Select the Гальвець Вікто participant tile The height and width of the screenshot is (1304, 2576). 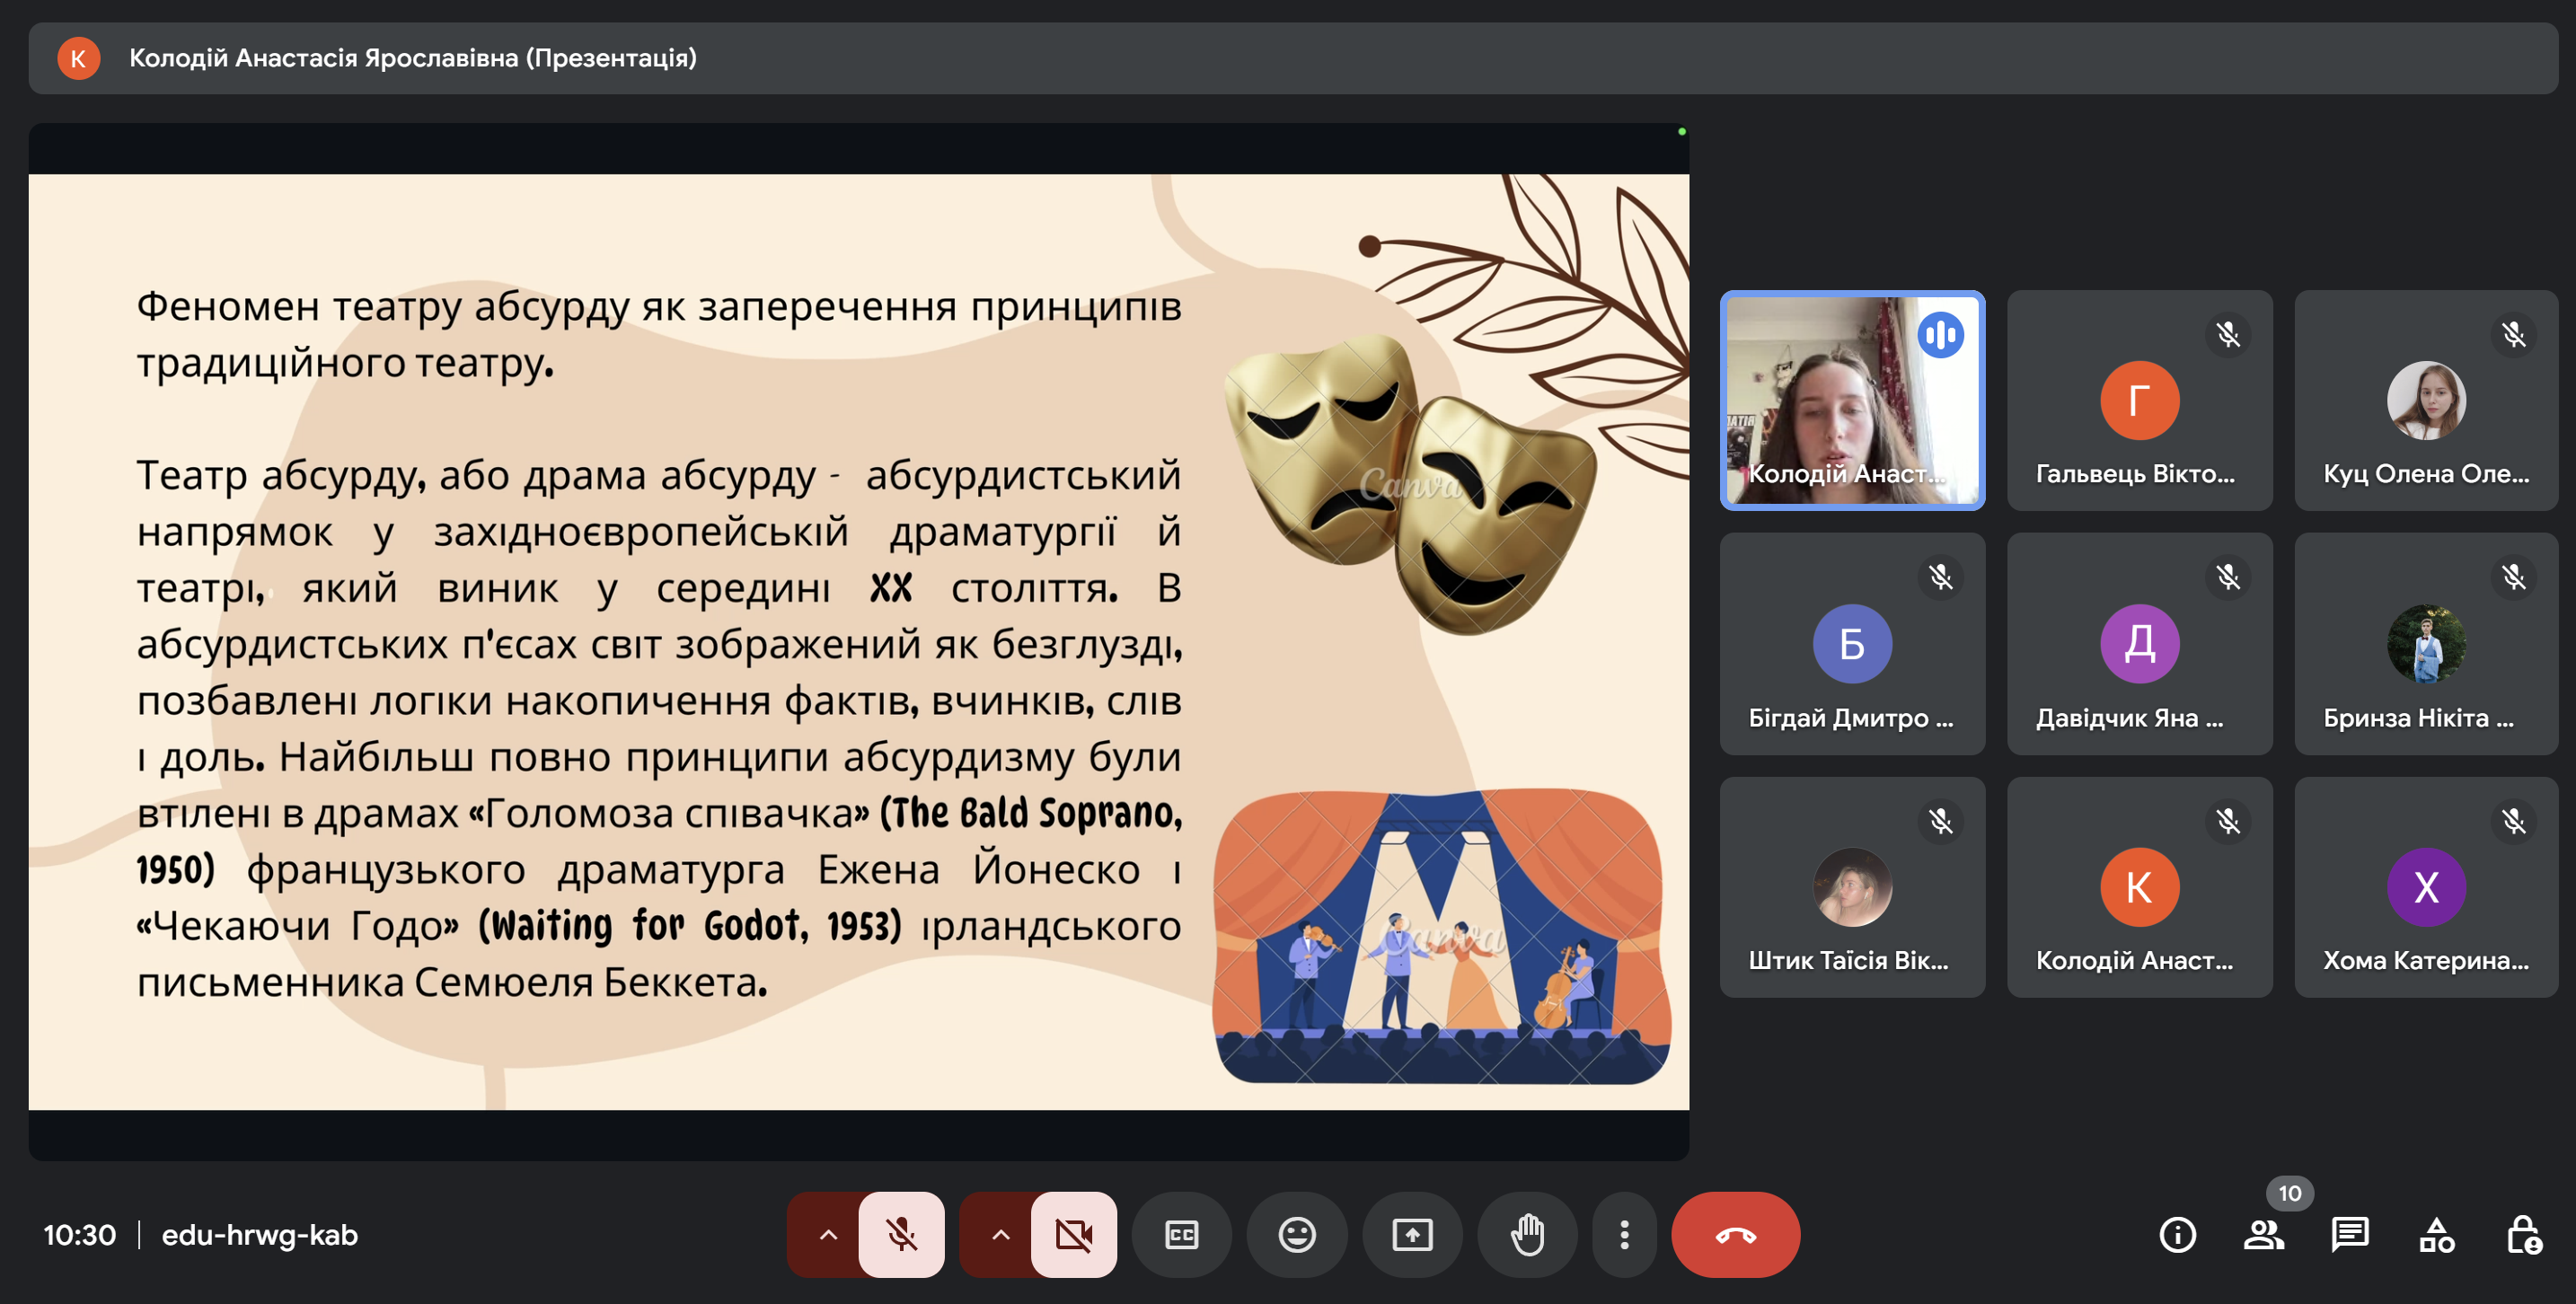2139,400
